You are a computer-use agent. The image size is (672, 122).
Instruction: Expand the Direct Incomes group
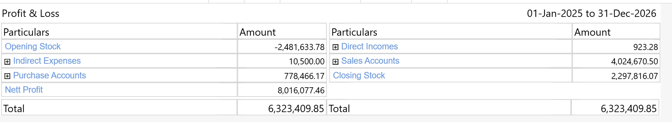pyautogui.click(x=336, y=47)
